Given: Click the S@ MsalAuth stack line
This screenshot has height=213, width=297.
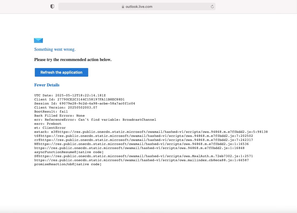Looking at the screenshot, I should pyautogui.click(x=144, y=156).
